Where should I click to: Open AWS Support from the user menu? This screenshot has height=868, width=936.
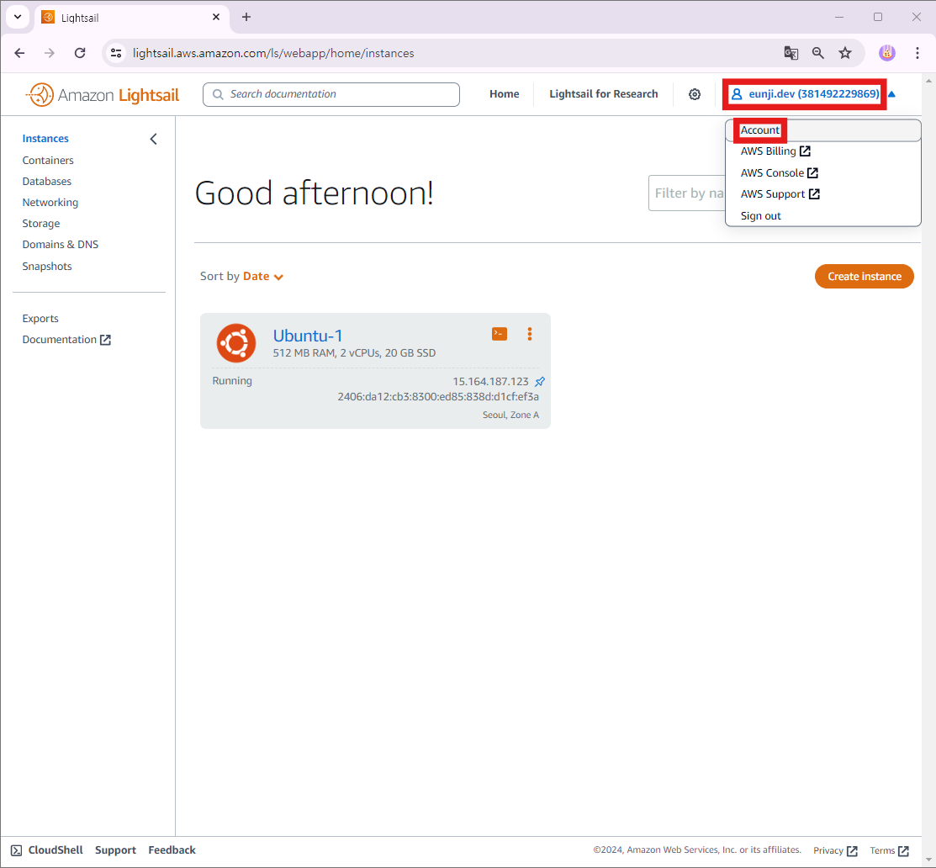(780, 194)
